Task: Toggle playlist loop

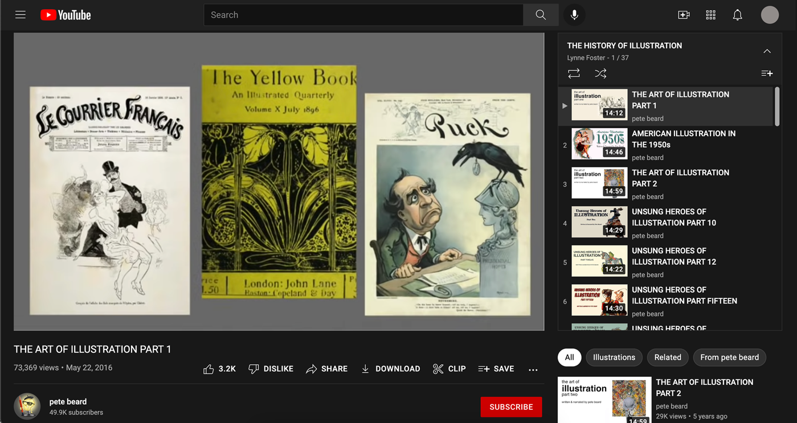Action: (x=574, y=73)
